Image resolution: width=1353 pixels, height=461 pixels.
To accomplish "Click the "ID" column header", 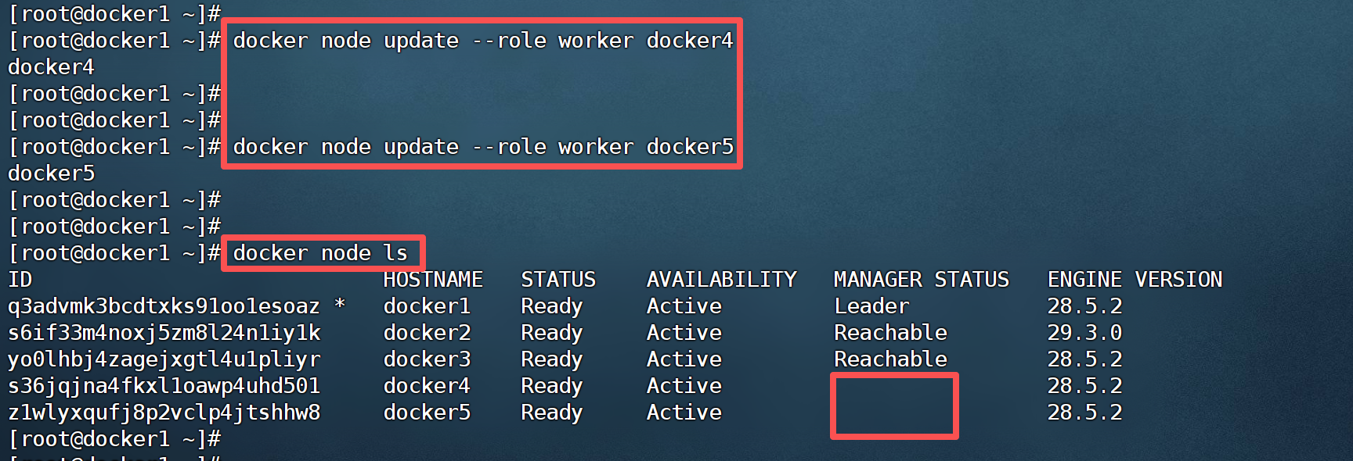I will [x=20, y=280].
